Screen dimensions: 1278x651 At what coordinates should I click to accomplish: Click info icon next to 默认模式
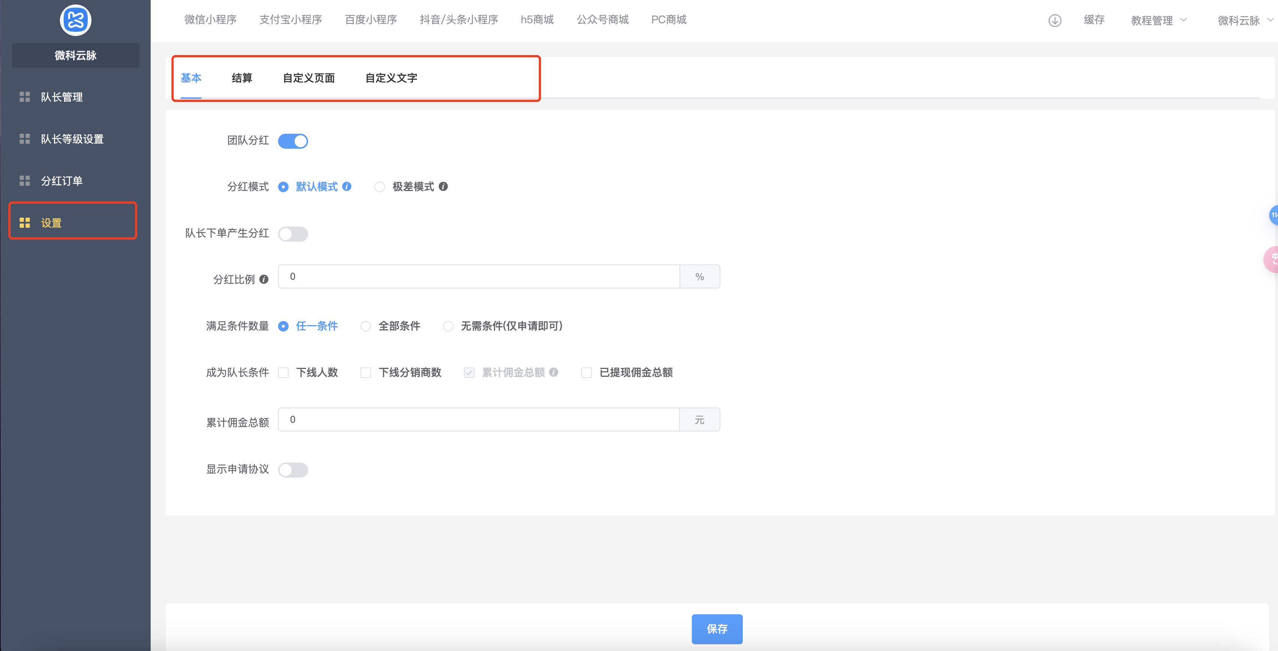347,187
